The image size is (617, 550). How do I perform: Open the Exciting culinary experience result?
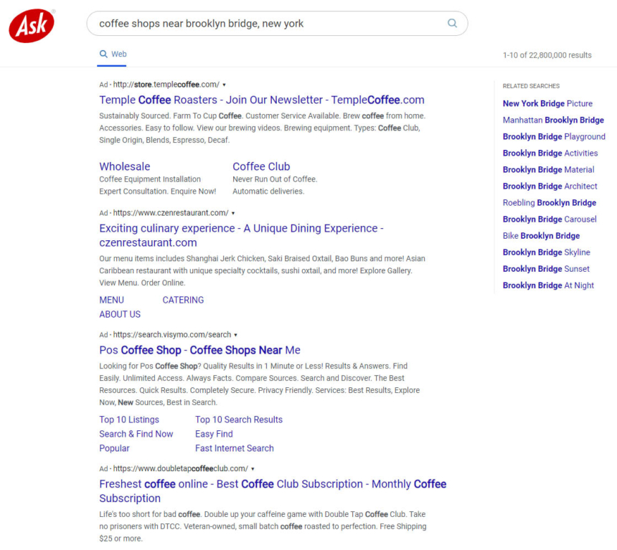coord(241,228)
